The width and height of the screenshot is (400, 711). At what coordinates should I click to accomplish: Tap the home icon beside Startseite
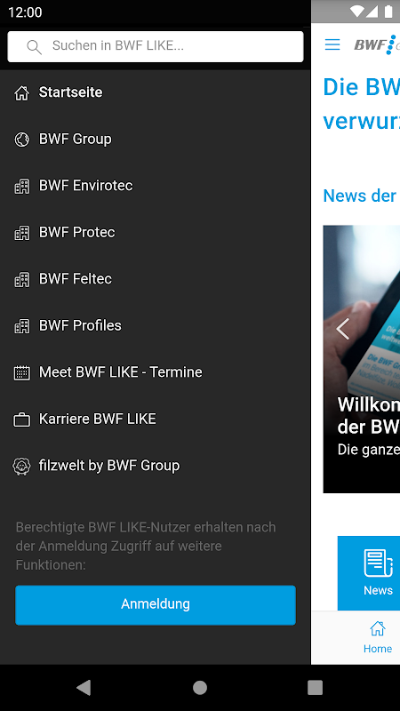pyautogui.click(x=21, y=92)
